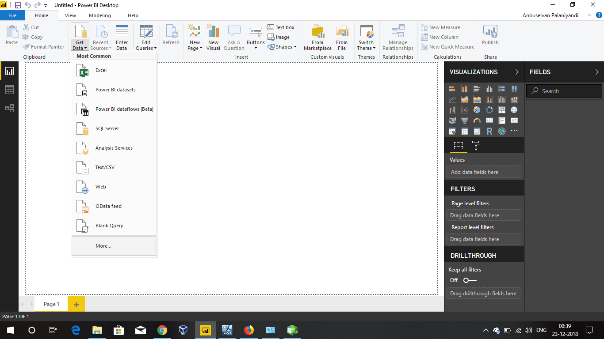Select the Scatter chart visual
Viewport: 604px width, 339px height.
tap(465, 110)
